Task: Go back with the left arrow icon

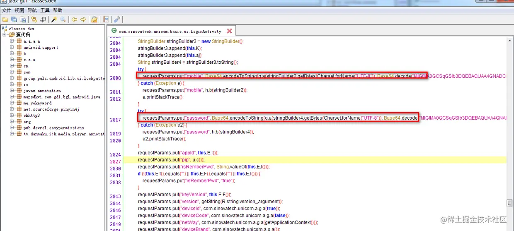Action: pyautogui.click(x=74, y=19)
